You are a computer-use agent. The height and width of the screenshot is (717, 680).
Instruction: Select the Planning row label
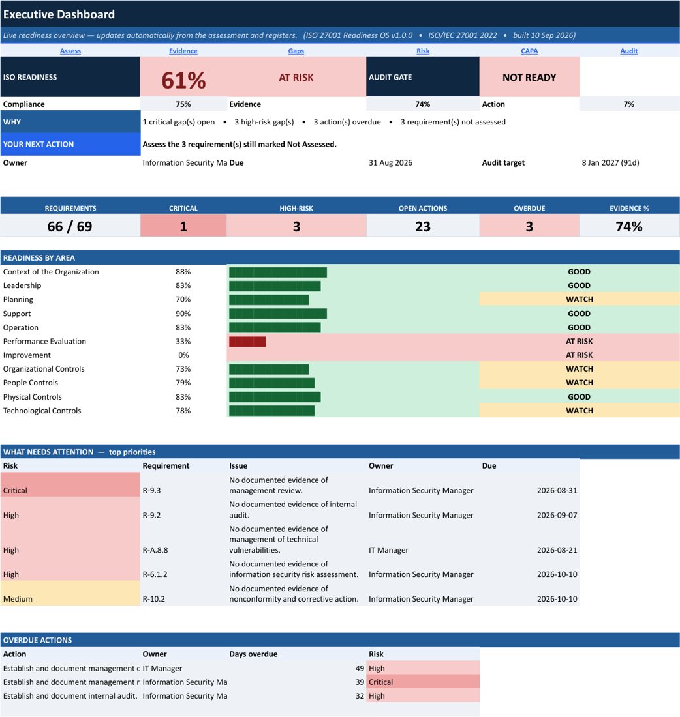click(18, 299)
